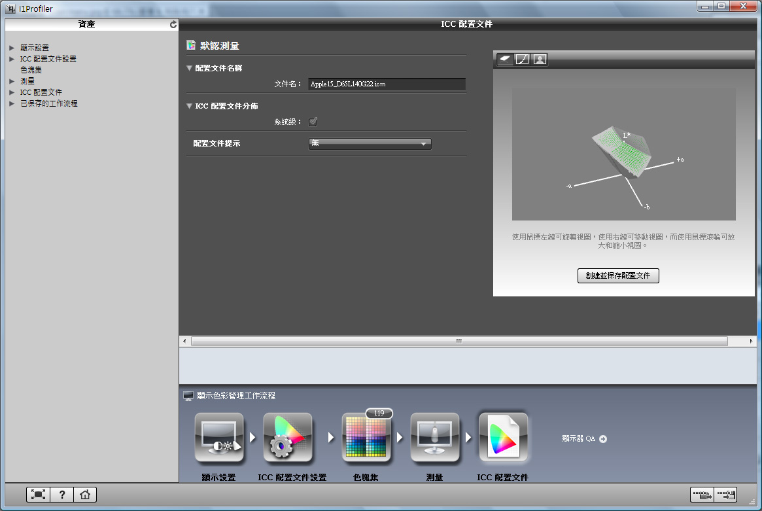
Task: Open the 顯示器 QA link
Action: point(584,439)
